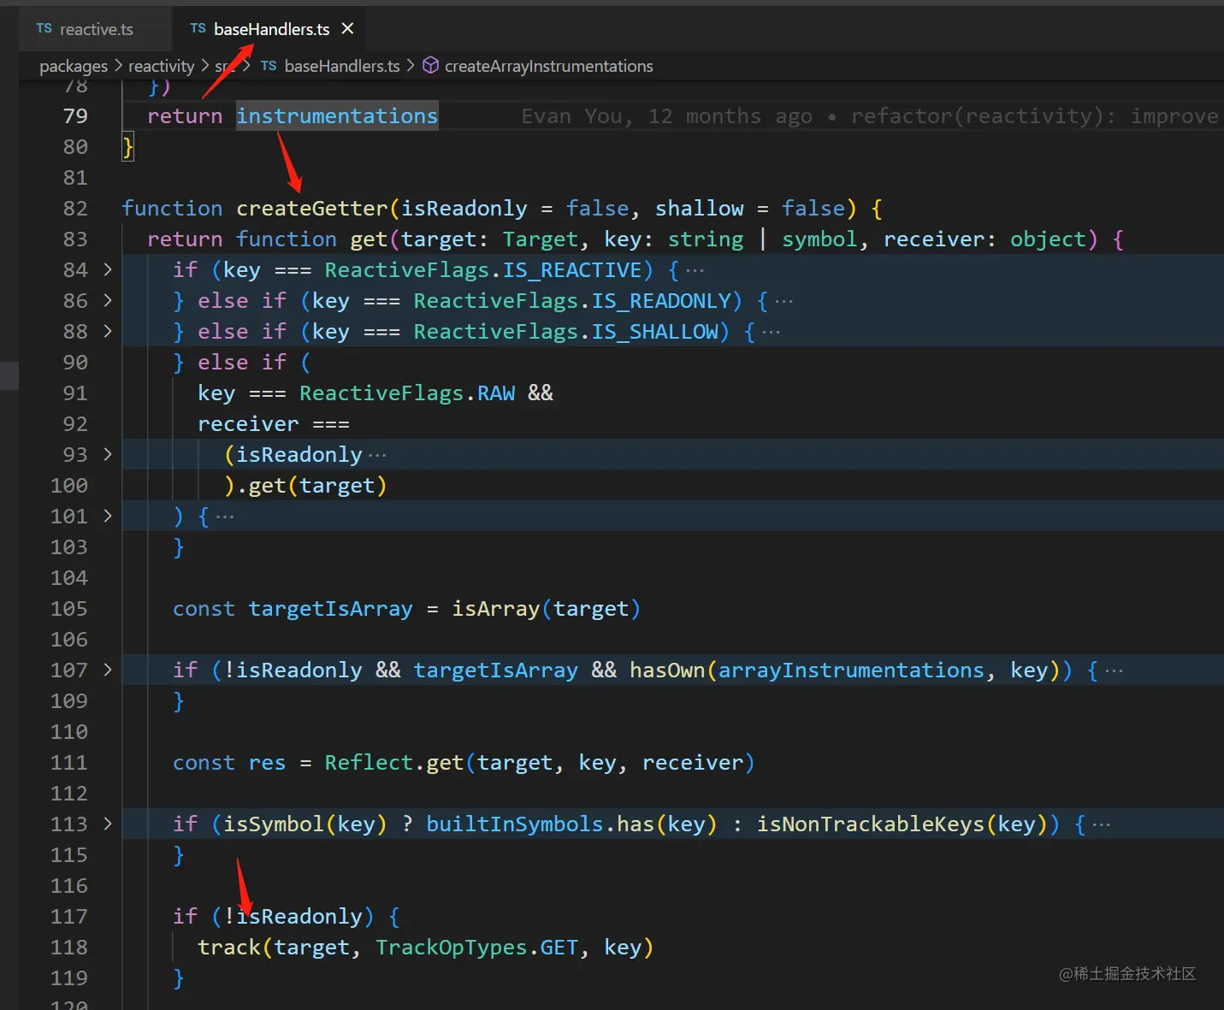Open the baseHandlers.ts breadcrumb

[x=342, y=66]
